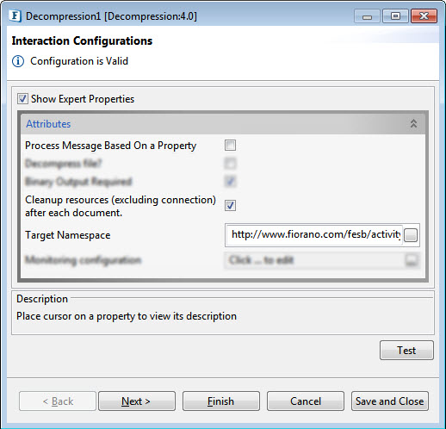Open the Target Namespace editor ellipsis button

tap(411, 235)
